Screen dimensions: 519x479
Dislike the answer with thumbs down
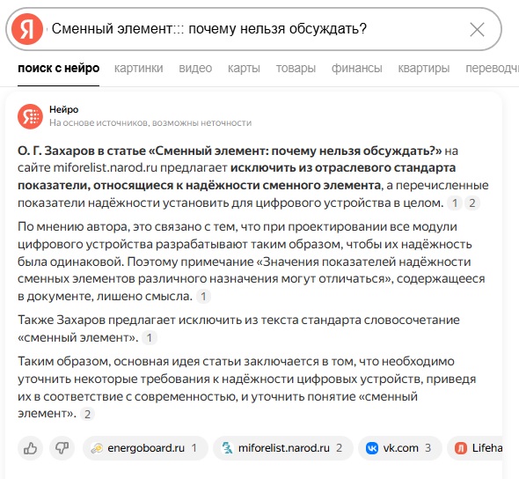pos(62,448)
